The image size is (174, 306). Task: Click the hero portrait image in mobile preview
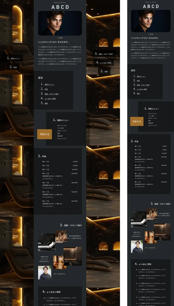(151, 21)
